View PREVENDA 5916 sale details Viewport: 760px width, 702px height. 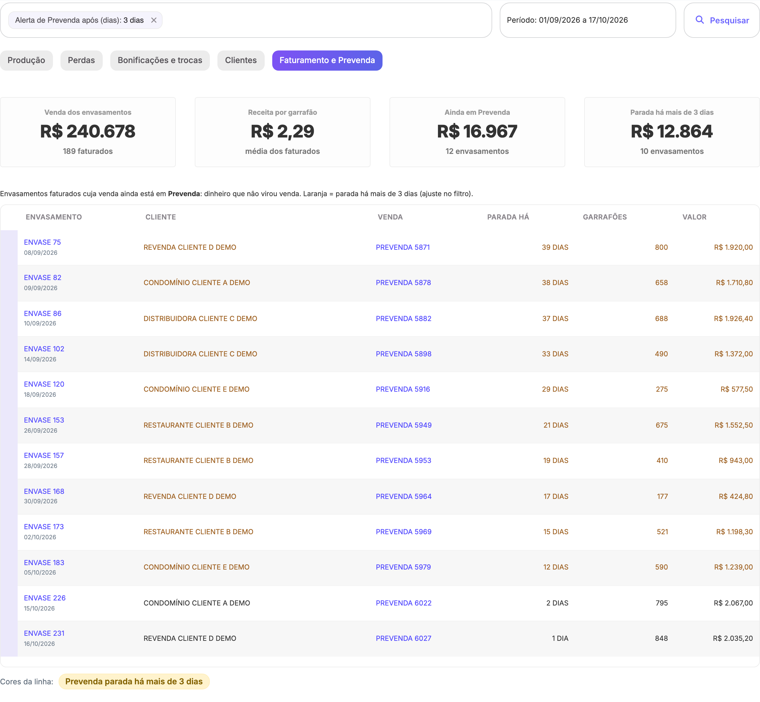point(402,389)
